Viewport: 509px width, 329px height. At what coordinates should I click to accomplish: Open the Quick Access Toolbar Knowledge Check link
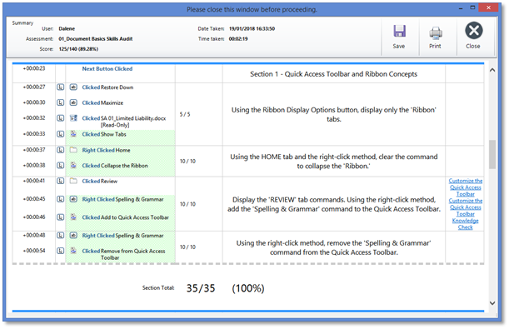[x=466, y=214]
